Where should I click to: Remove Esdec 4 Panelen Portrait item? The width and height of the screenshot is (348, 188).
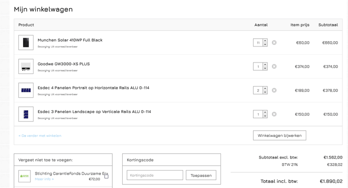274,90
